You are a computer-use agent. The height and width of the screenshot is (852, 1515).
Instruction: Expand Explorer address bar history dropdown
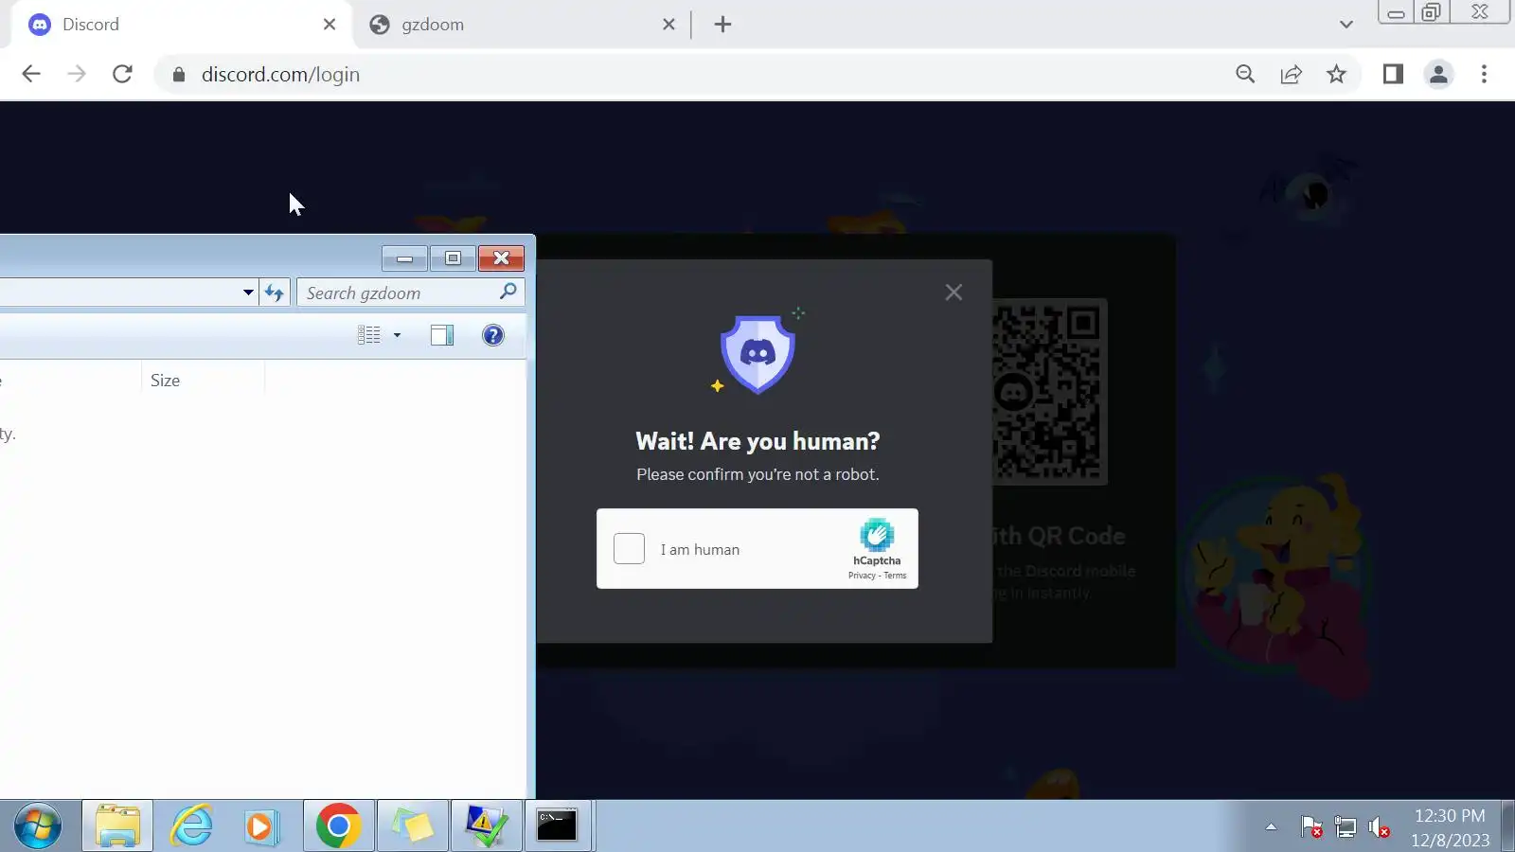(x=248, y=293)
